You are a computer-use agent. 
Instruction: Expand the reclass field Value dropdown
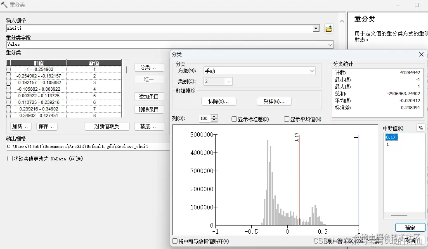click(330, 45)
